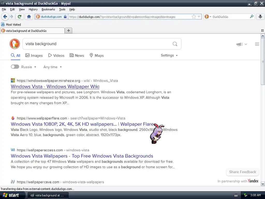Screen dimensions: 265x199
Task: Open the Edit menu
Action: [12, 10]
